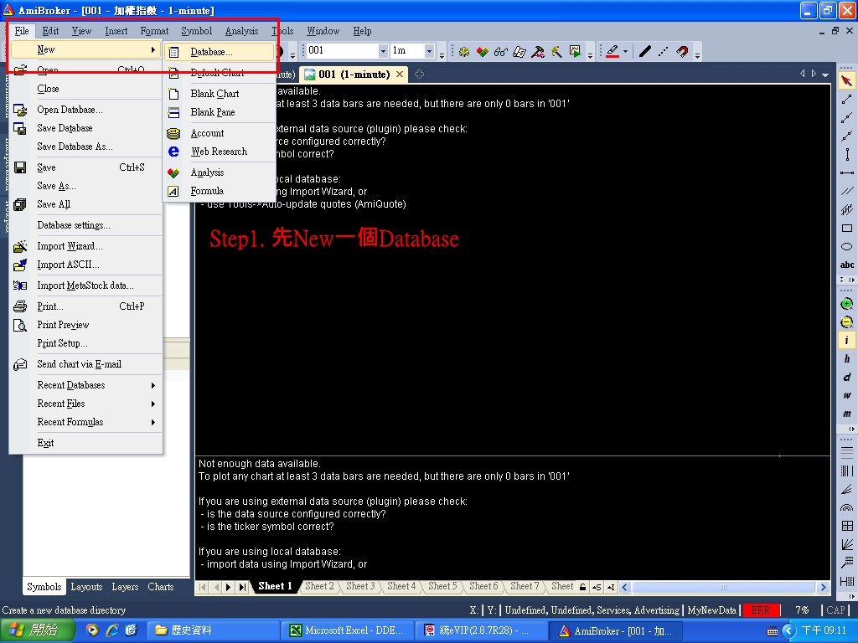Select the Fibonacci horizontal retracement lines tool

[846, 453]
